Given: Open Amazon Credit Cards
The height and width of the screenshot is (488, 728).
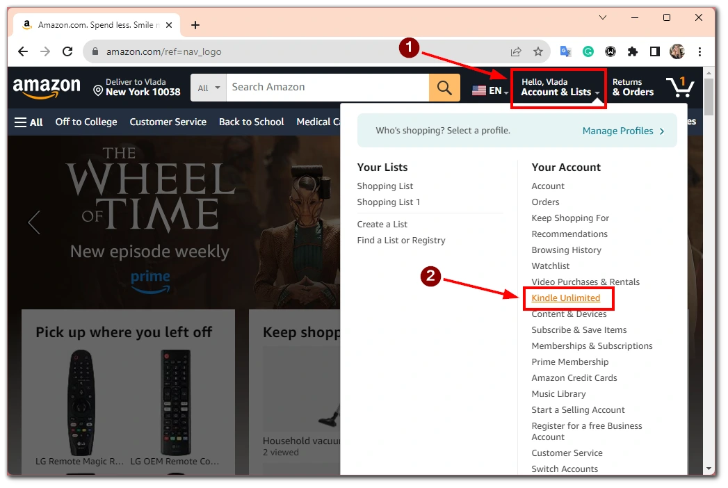Looking at the screenshot, I should [x=574, y=378].
